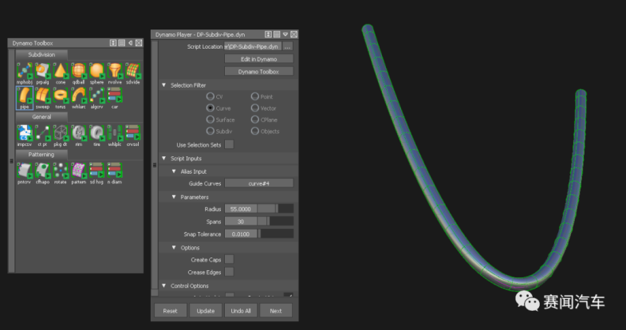Collapse the Selection Filter section
The height and width of the screenshot is (330, 626).
[x=163, y=84]
